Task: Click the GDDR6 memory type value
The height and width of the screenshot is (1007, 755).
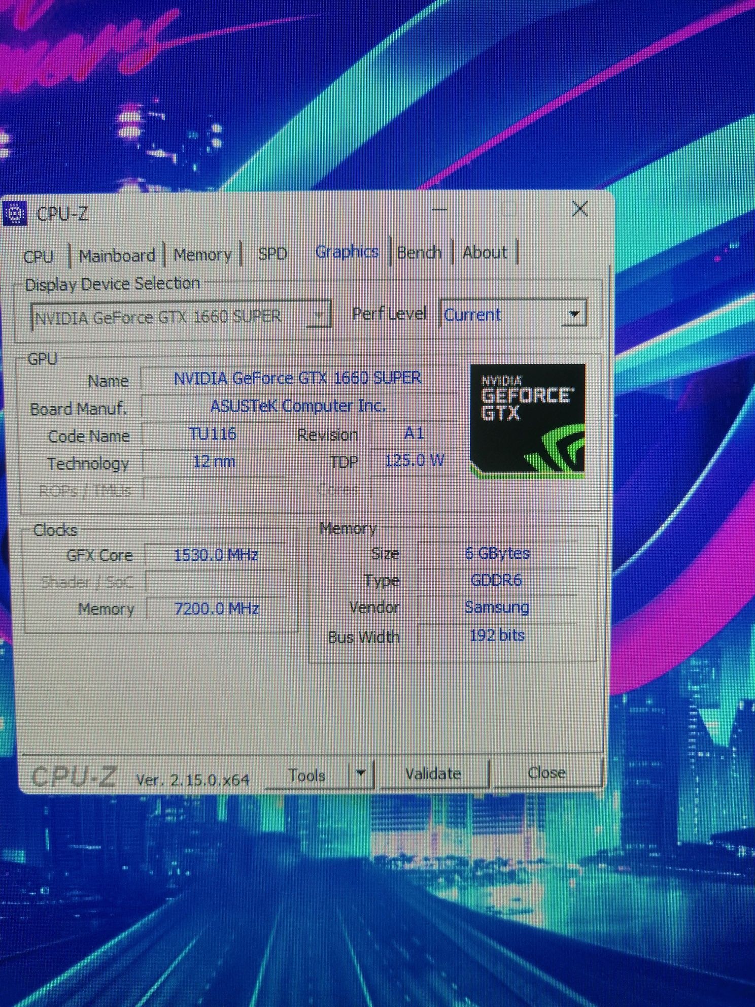Action: coord(497,580)
